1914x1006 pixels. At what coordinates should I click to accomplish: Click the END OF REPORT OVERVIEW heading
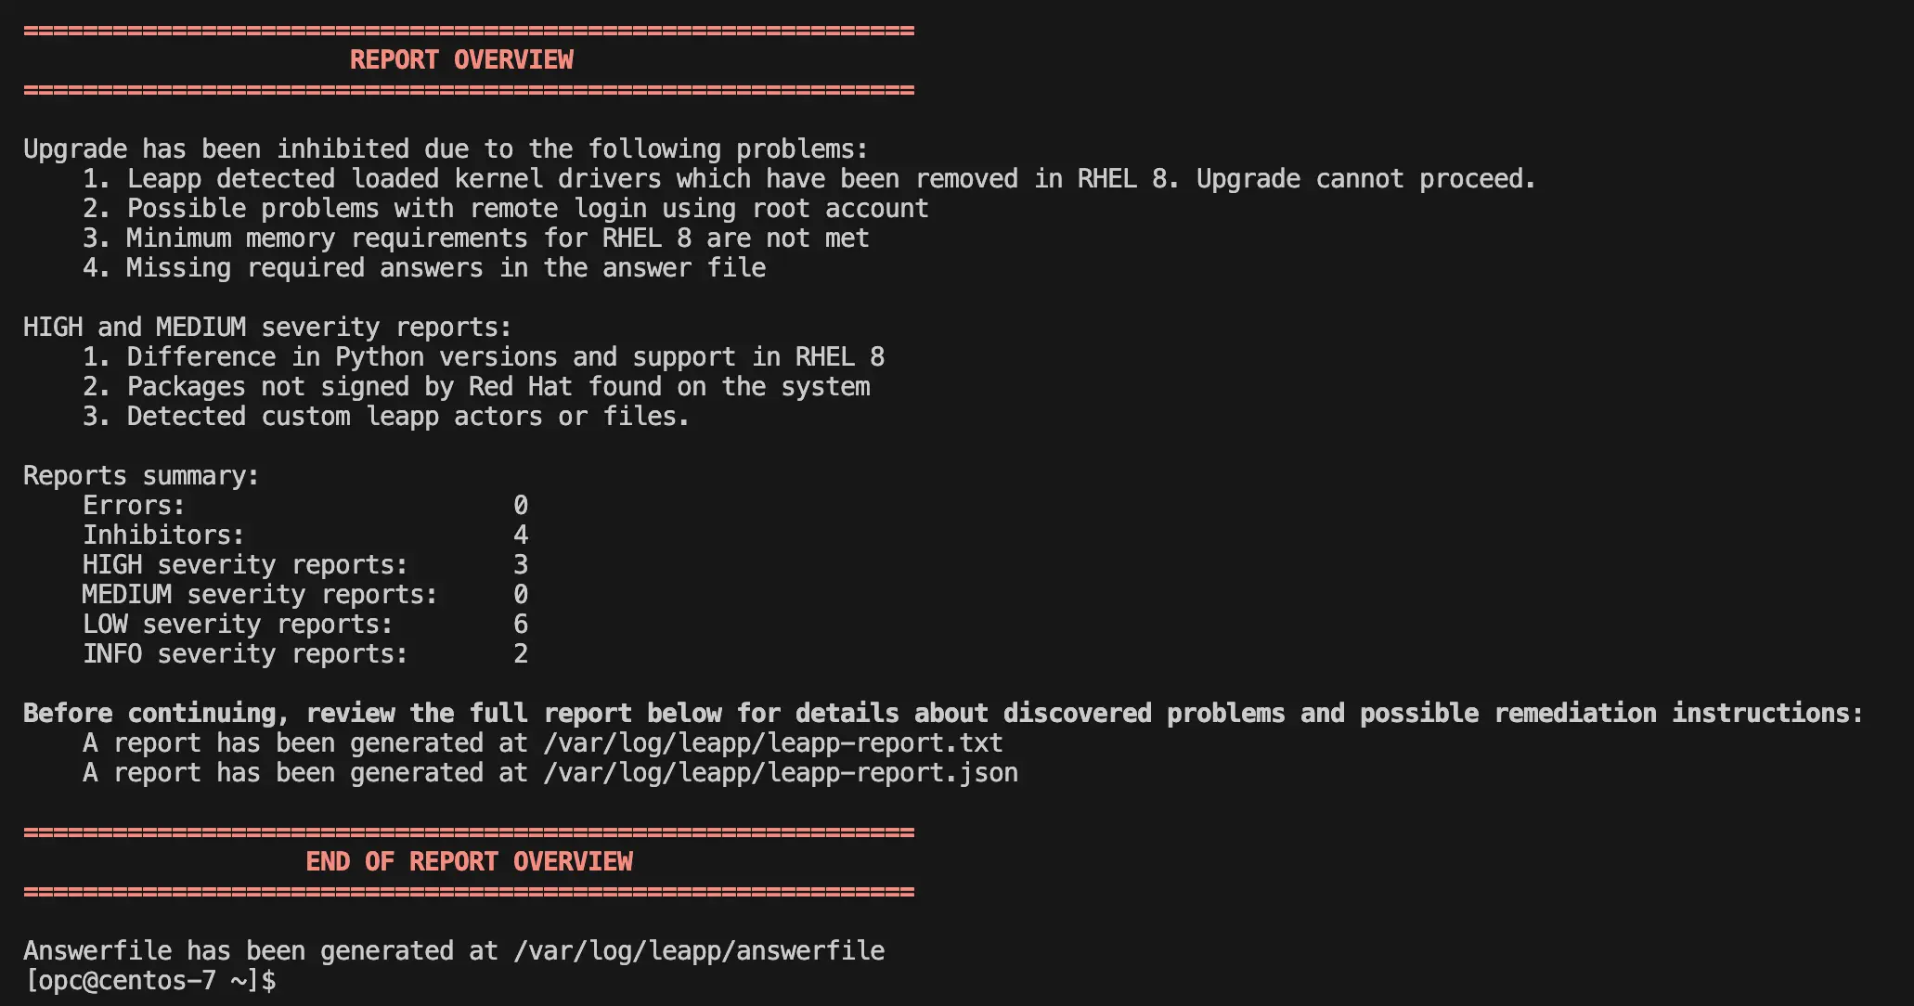(469, 862)
